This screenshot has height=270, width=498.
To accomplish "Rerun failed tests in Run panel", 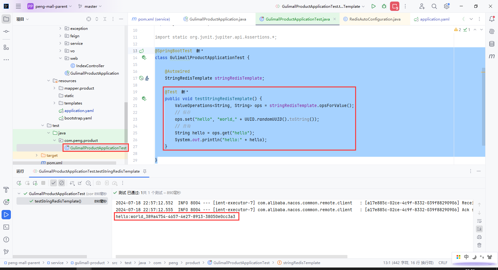I will point(27,183).
